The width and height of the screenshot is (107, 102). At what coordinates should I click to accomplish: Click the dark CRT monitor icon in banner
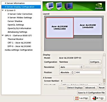tap(69, 6)
